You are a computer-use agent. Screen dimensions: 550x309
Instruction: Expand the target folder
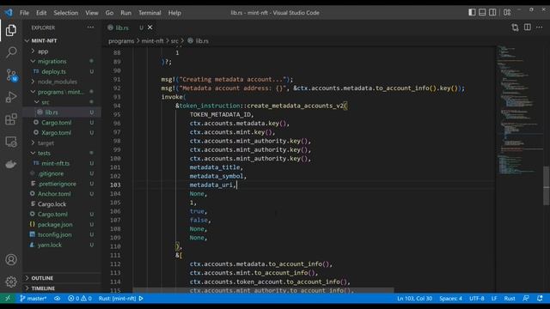(46, 143)
